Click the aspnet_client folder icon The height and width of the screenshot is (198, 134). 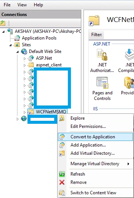pyautogui.click(x=31, y=65)
